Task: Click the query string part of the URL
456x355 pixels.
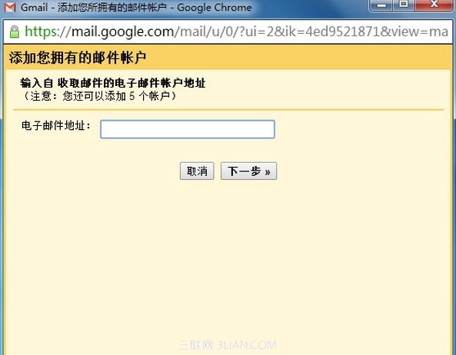Action: coord(343,32)
